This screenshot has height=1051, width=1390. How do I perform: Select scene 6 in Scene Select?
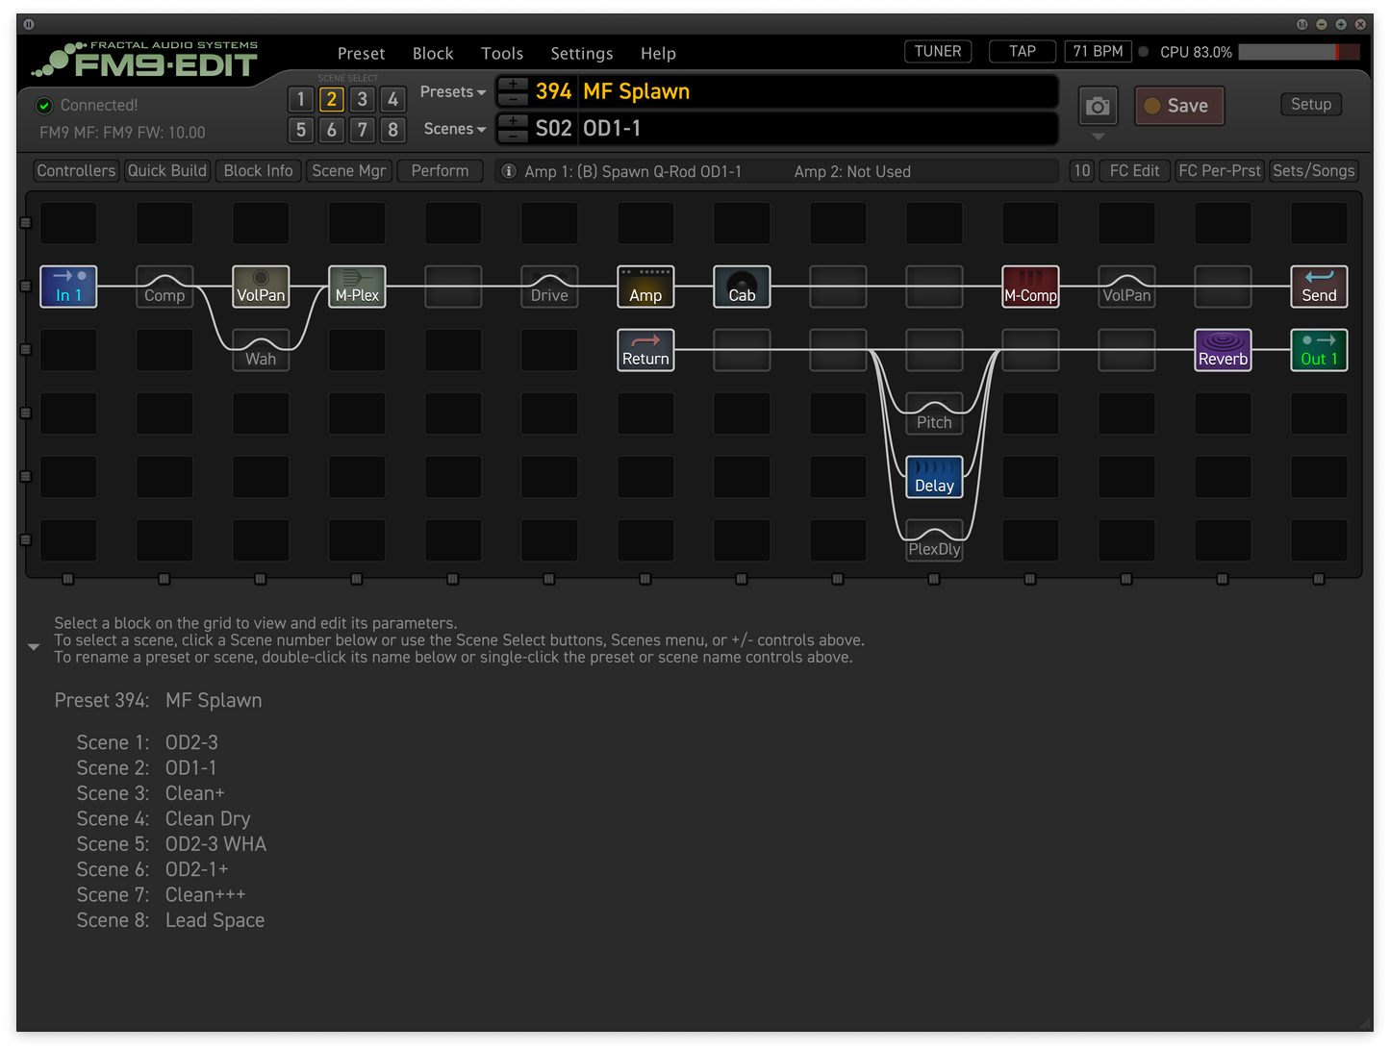pyautogui.click(x=331, y=130)
